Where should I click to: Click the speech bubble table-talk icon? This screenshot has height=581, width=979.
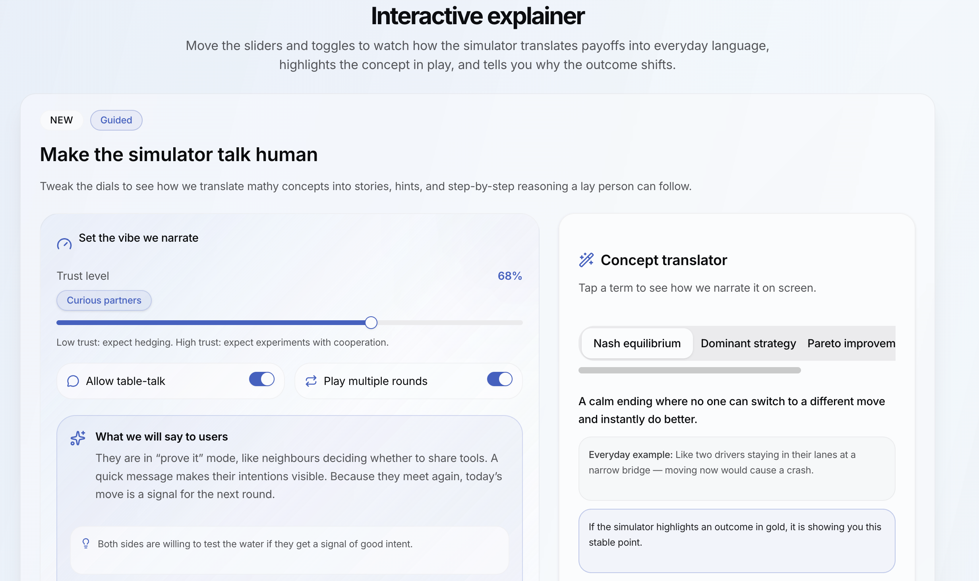73,381
